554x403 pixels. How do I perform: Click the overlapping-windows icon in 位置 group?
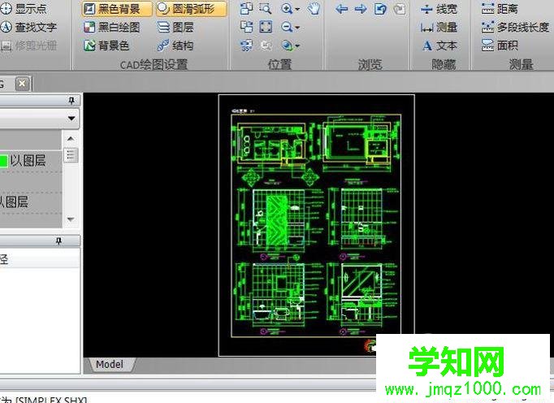click(246, 8)
